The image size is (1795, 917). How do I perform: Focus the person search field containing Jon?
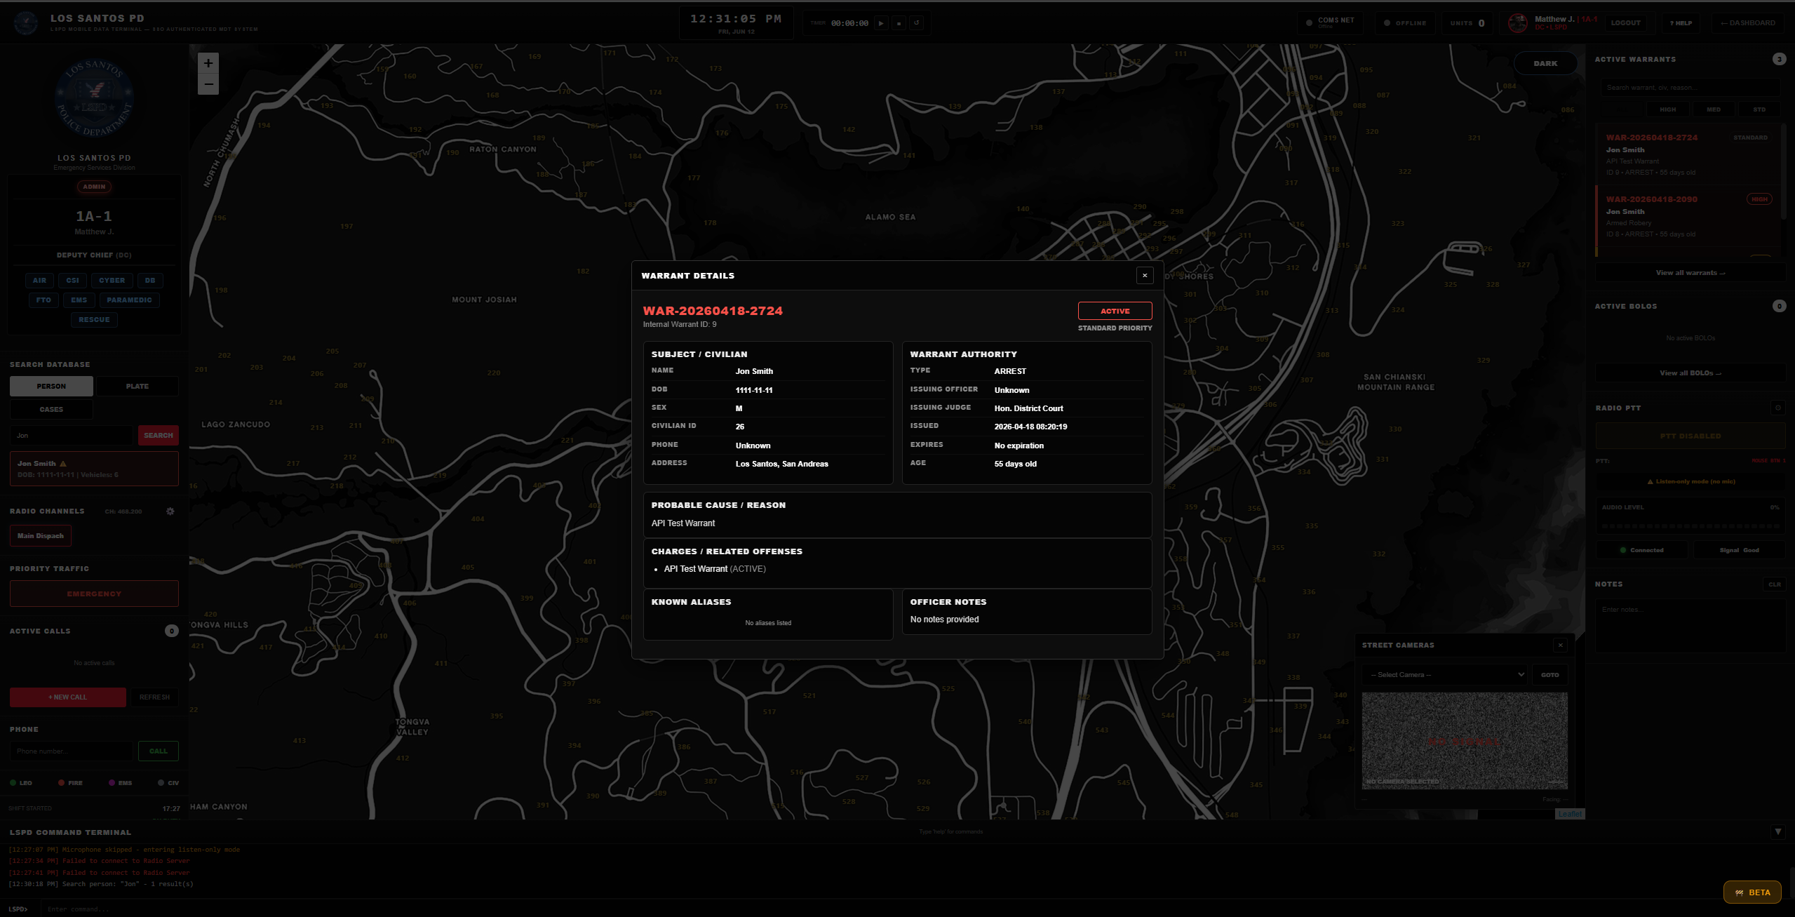(x=72, y=435)
